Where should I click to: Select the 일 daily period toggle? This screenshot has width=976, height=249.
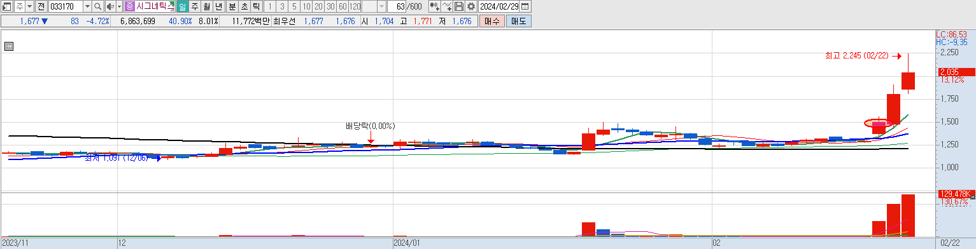pos(182,6)
